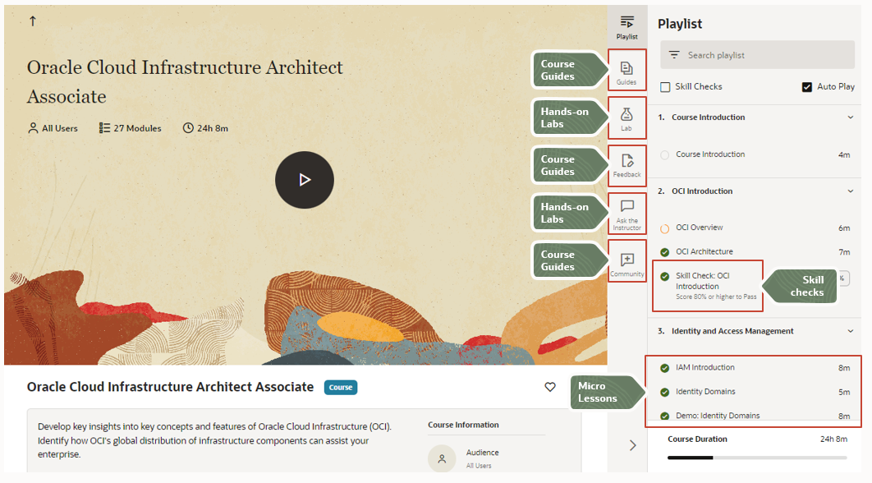Open the Feedback sidebar icon

click(x=626, y=165)
